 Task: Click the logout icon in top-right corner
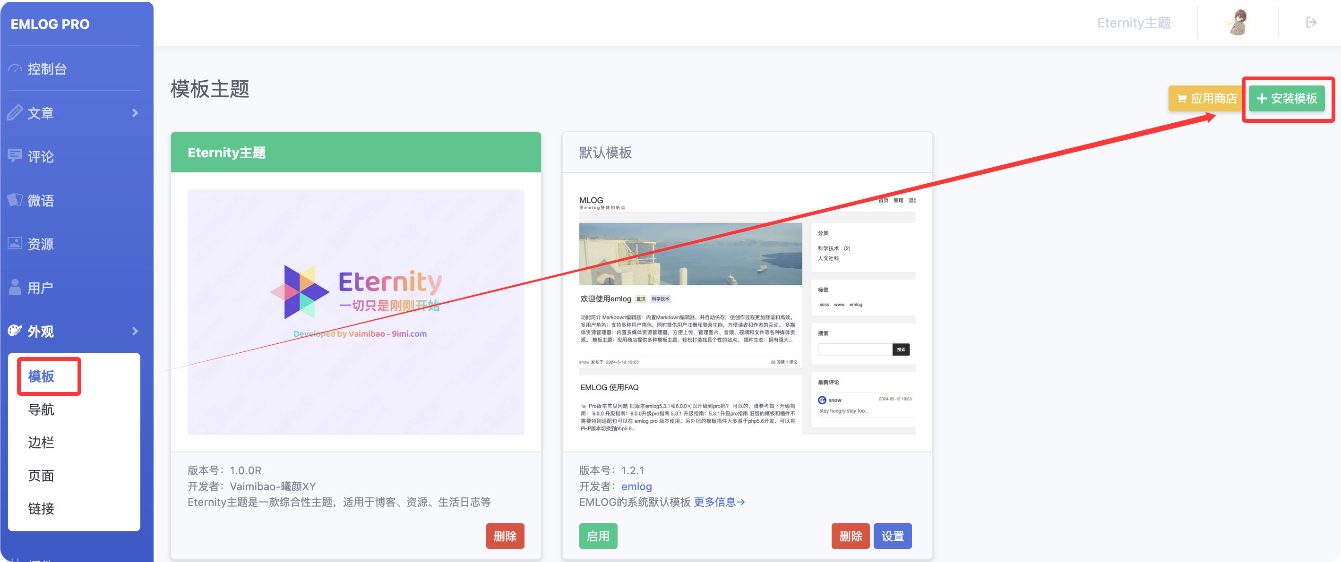tap(1311, 22)
